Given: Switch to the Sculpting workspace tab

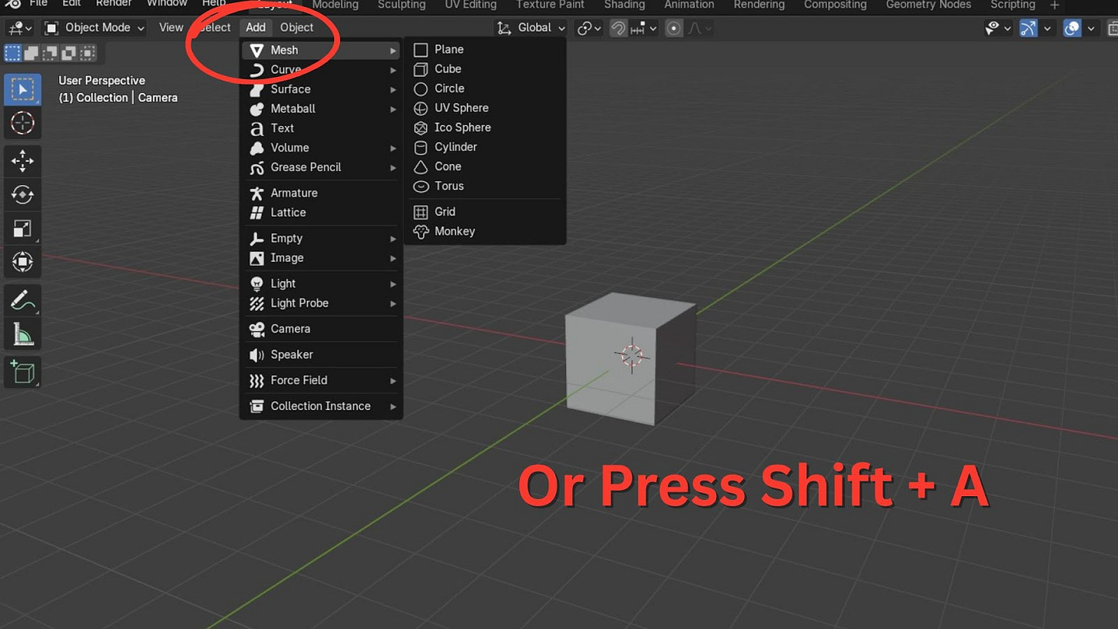Looking at the screenshot, I should tap(401, 5).
